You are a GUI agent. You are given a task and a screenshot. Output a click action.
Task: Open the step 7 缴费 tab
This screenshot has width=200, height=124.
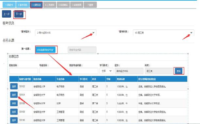pyautogui.click(x=90, y=5)
